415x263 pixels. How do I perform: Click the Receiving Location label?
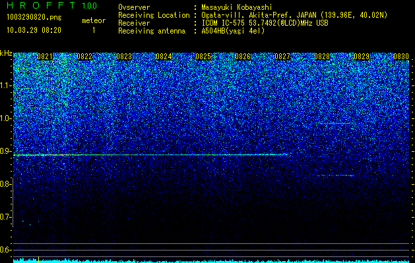point(154,15)
